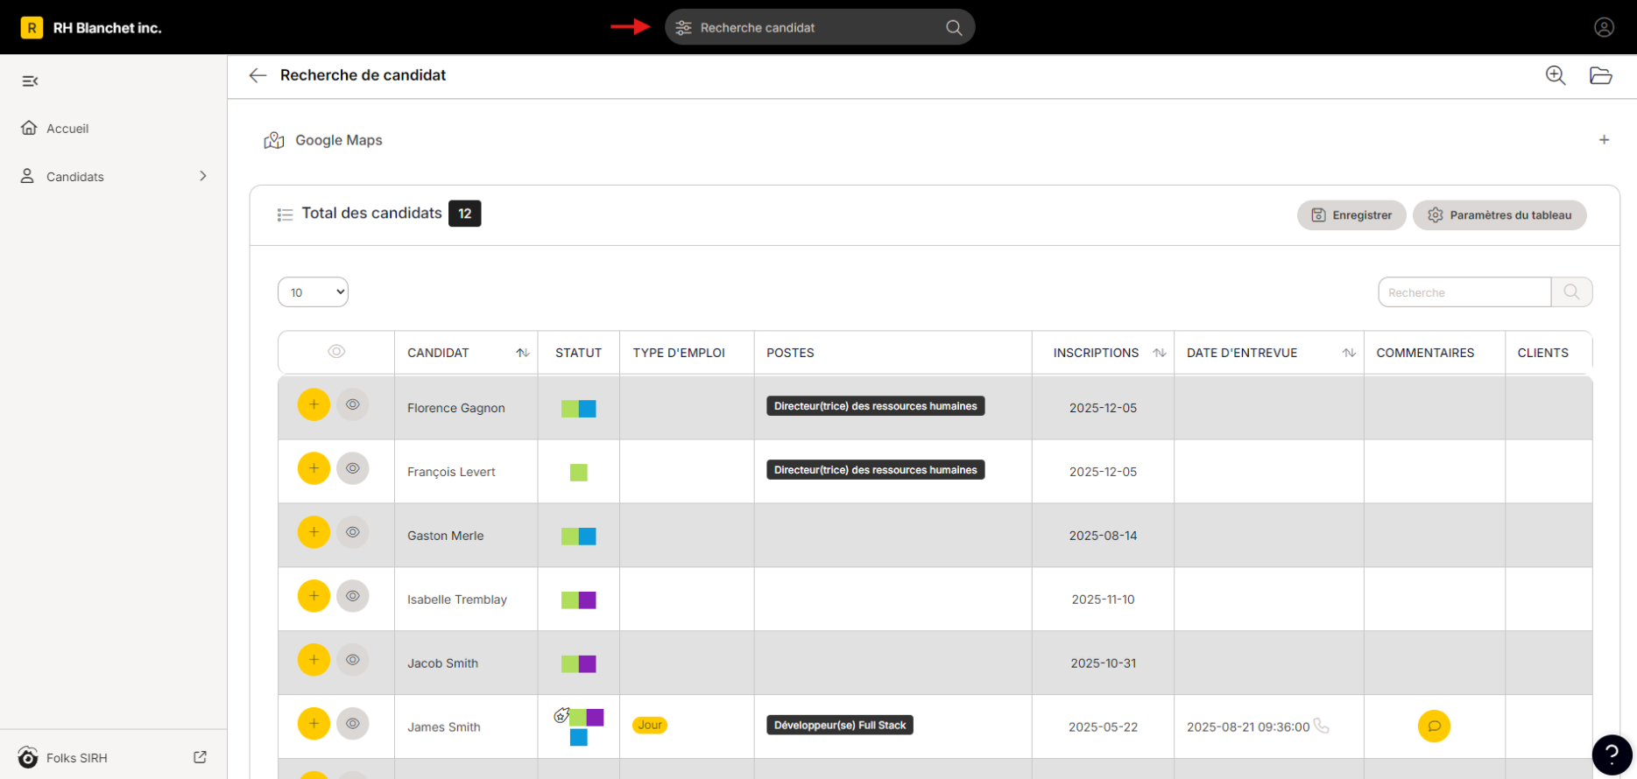The height and width of the screenshot is (779, 1637).
Task: Click François Levert's Directeur(trice) des ressources humaines tag
Action: pos(875,470)
